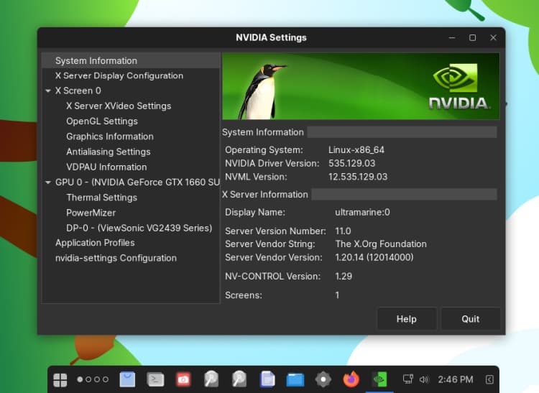Open the Terminal from the taskbar
The width and height of the screenshot is (539, 393).
[x=155, y=379]
